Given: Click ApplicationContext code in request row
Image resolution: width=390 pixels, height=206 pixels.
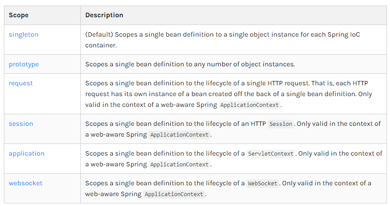Looking at the screenshot, I should [249, 105].
